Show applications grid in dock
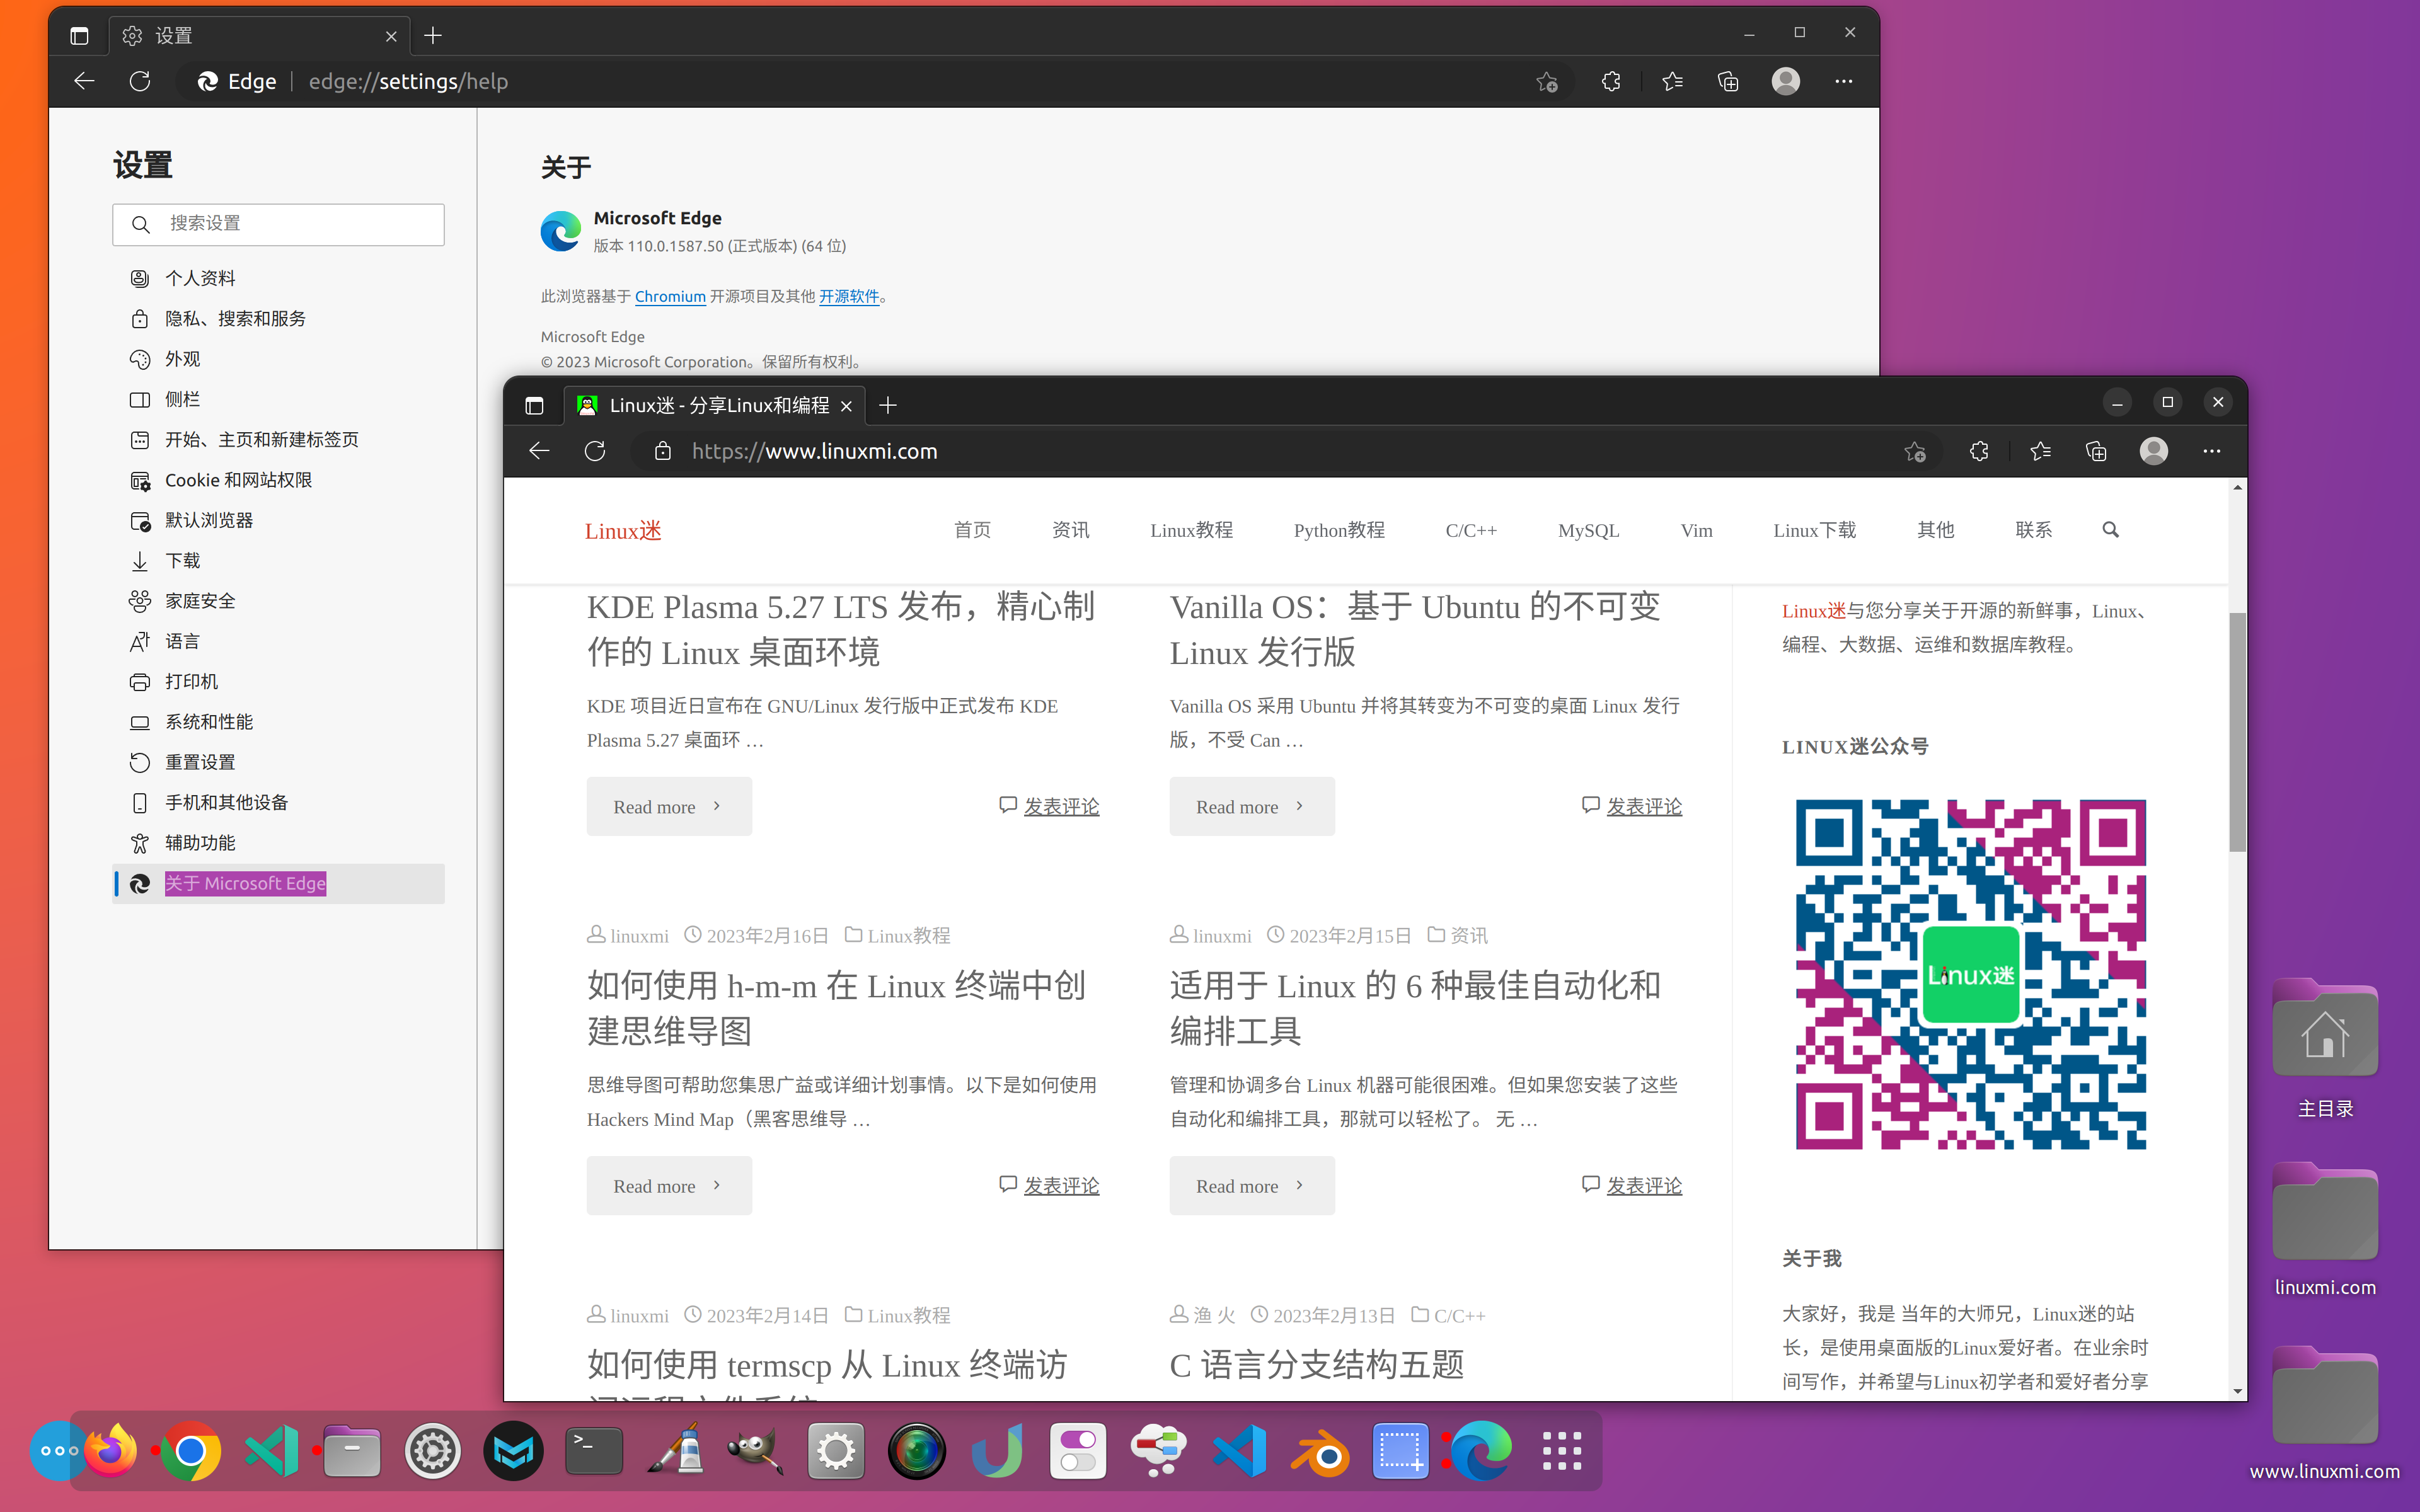 1561,1450
